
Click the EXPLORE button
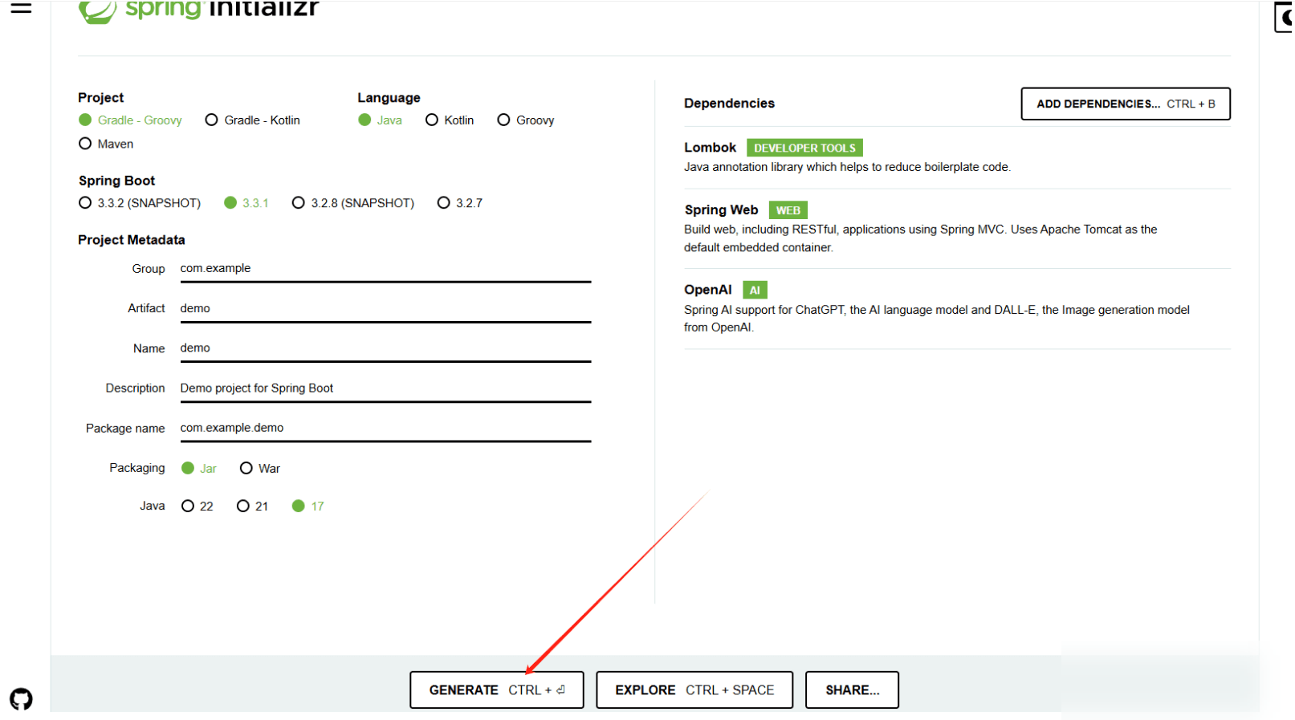tap(694, 690)
